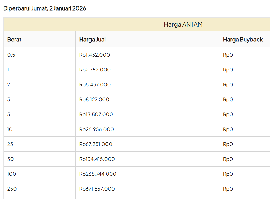Select the Rp13.507.000 price cell

pyautogui.click(x=96, y=115)
